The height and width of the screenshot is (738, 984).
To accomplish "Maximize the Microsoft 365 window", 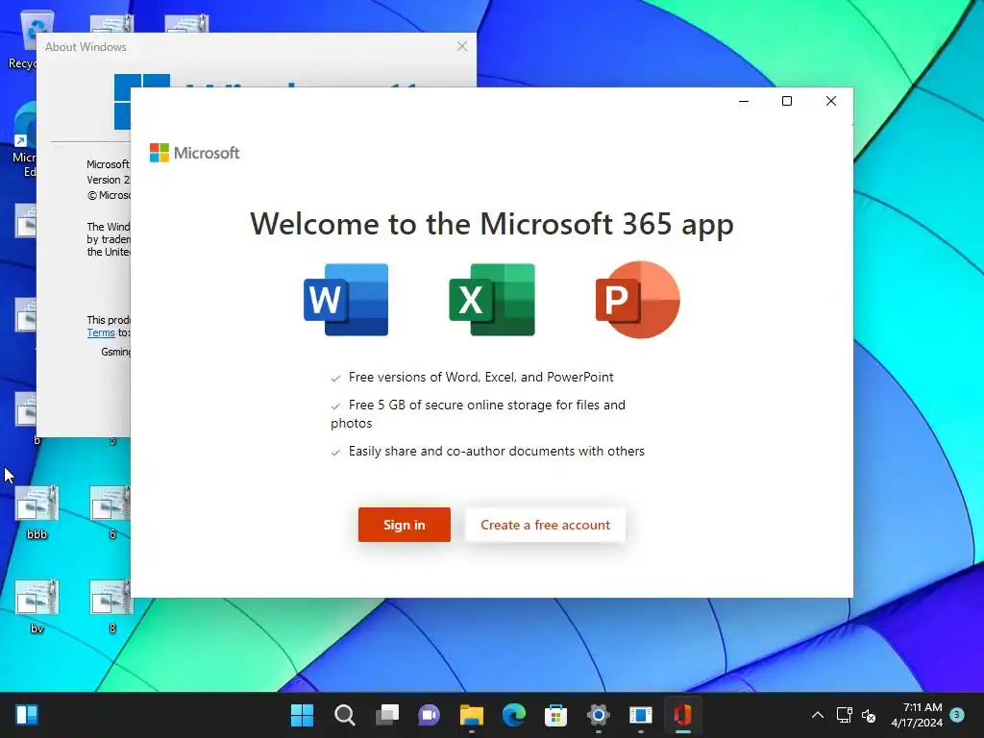I will pos(787,101).
